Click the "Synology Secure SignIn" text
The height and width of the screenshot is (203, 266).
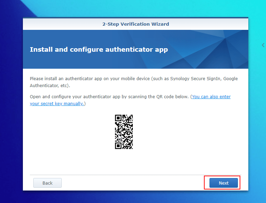tap(196, 79)
